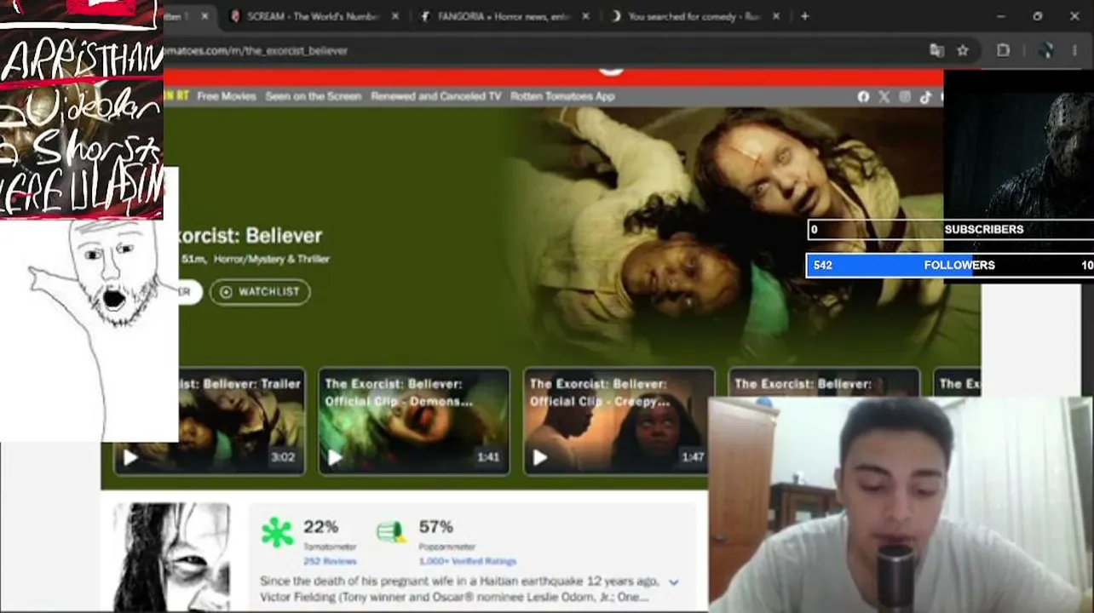
Task: Click the 22% Tomatometer score
Action: click(x=320, y=527)
